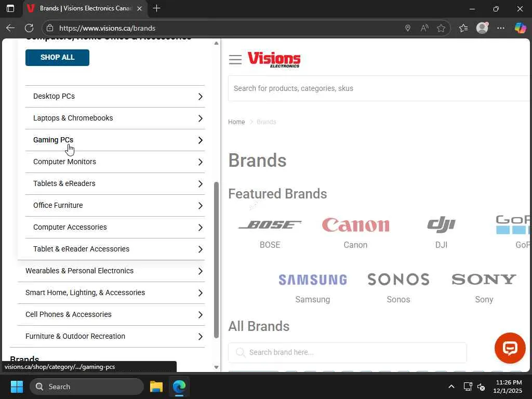Click the Edge icon in the taskbar
Image resolution: width=532 pixels, height=399 pixels.
point(179,387)
